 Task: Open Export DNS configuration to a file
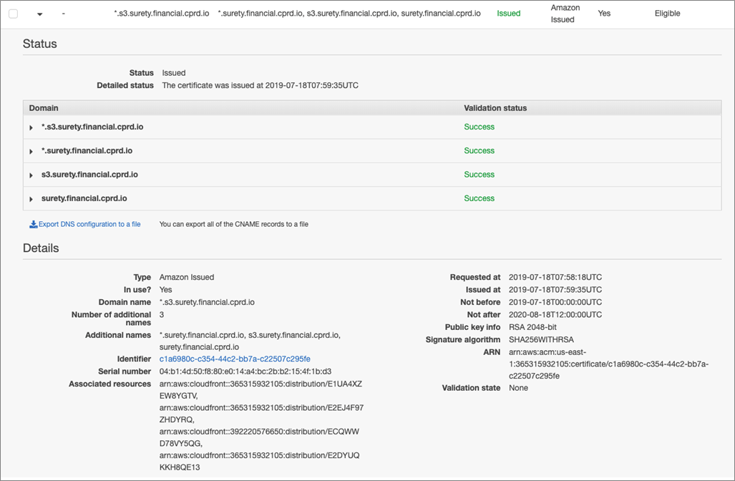89,224
